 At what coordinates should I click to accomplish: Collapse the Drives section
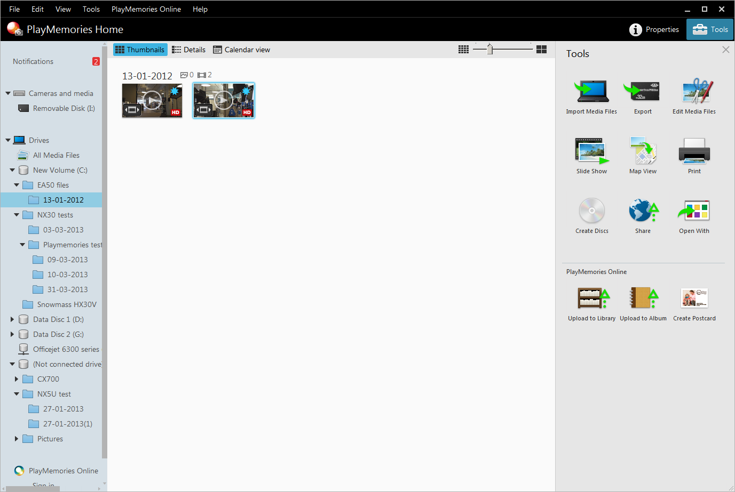(x=8, y=140)
